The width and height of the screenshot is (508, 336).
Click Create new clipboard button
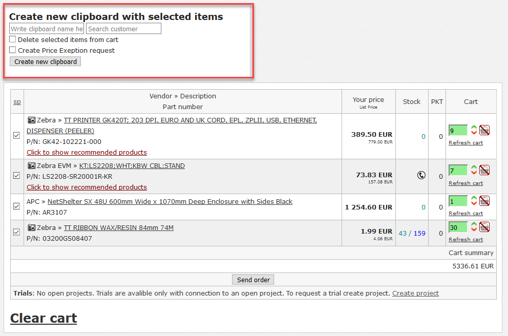point(46,61)
